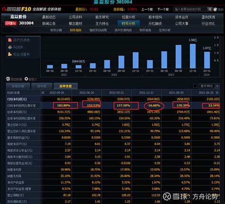Open the 分红融资 menu item
Viewport: 225px width, 204px height.
[x=155, y=24]
